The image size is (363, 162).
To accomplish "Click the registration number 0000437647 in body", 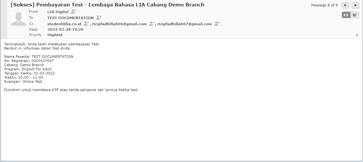I will point(42,61).
